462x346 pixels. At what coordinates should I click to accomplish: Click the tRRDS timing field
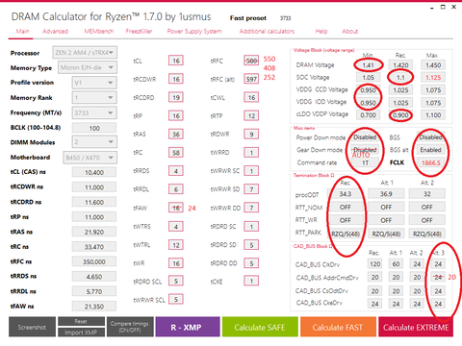(176, 171)
